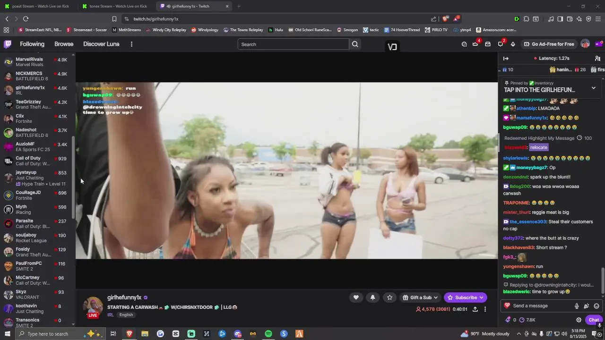Open whispers speech bubble icon

[x=501, y=44]
